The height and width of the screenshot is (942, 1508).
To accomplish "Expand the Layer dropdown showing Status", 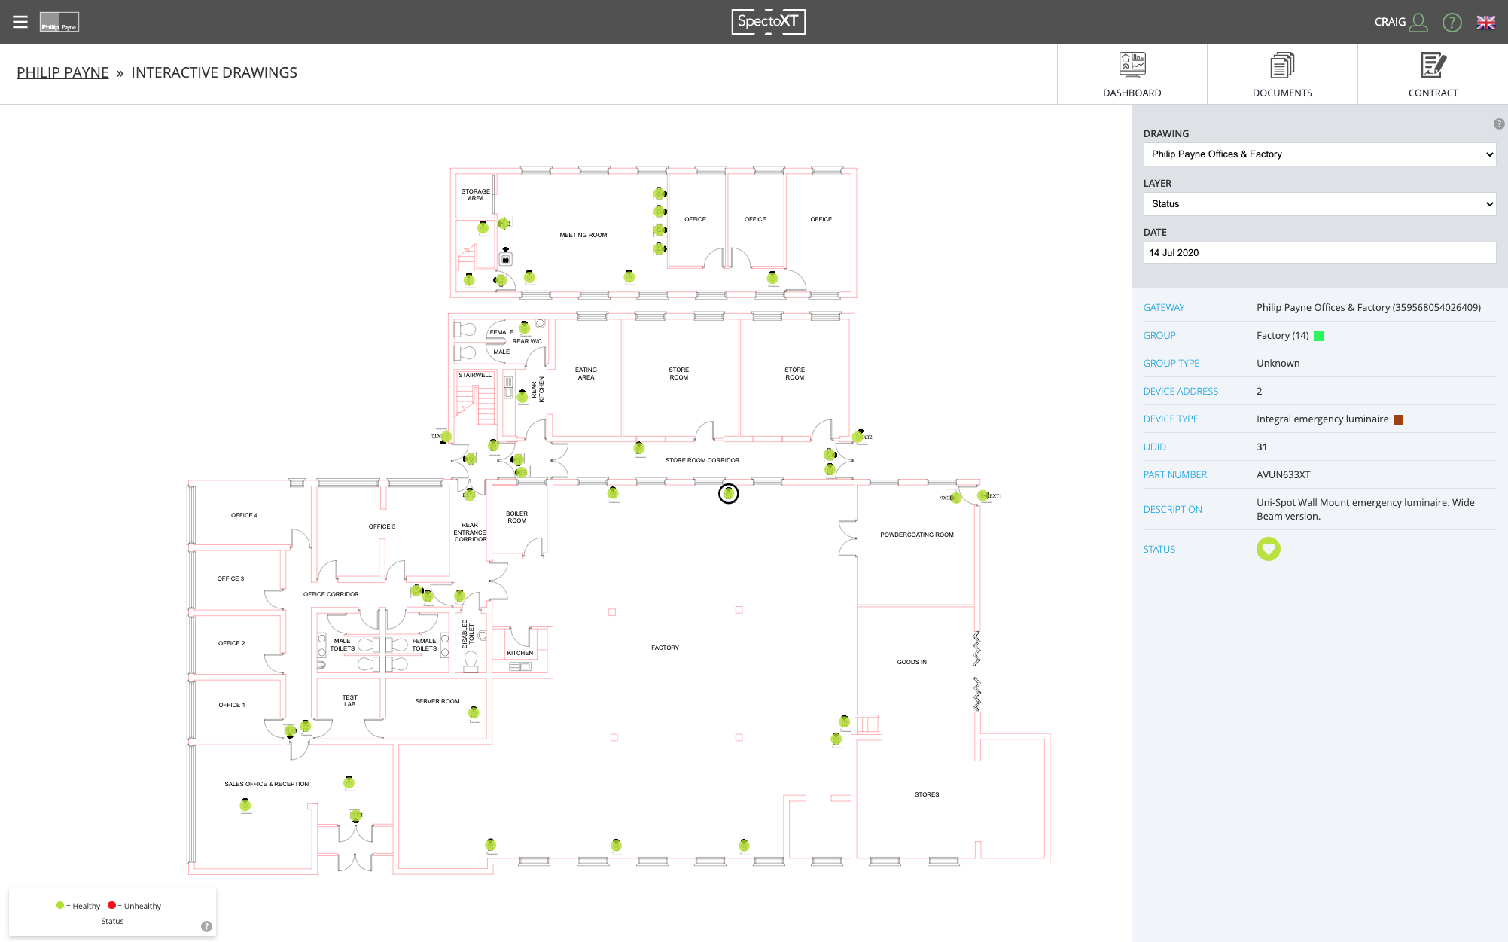I will [x=1319, y=204].
